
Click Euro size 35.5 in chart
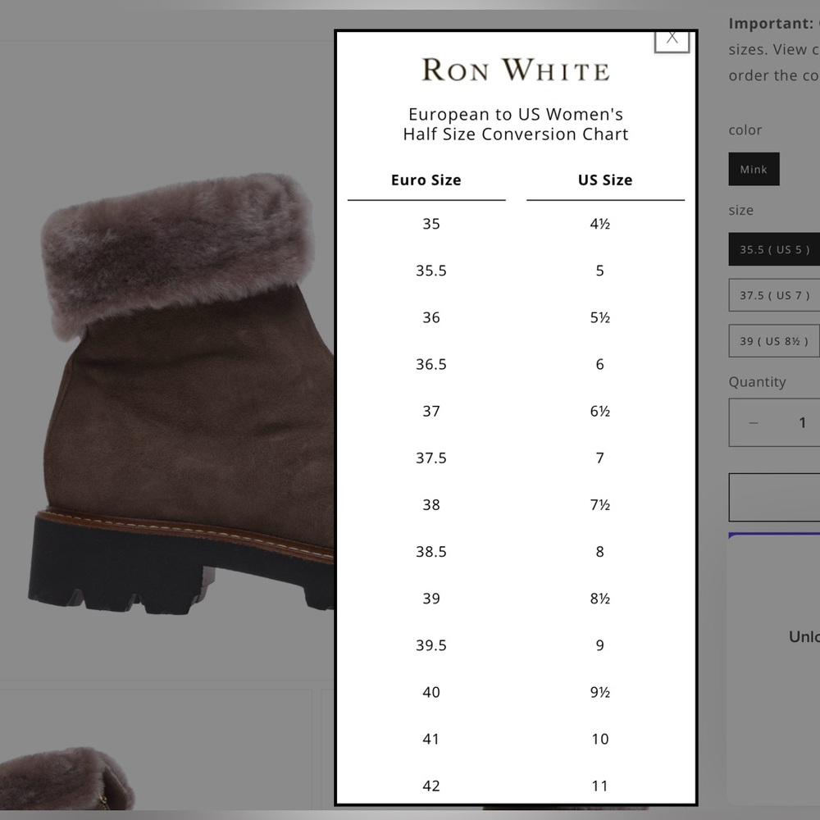click(x=431, y=271)
